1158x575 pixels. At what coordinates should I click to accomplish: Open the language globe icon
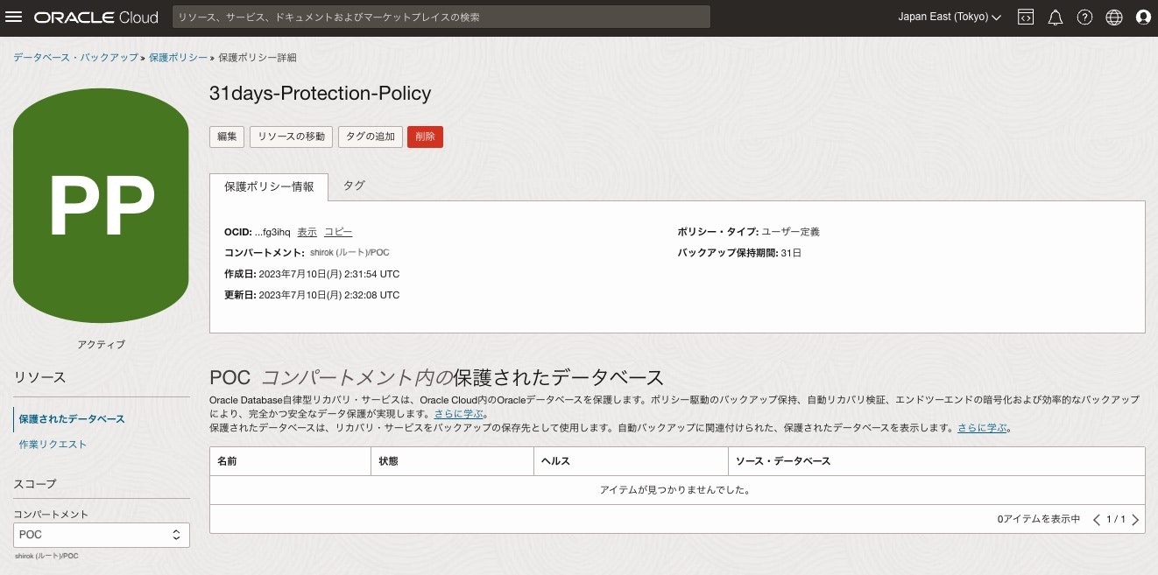(x=1113, y=18)
